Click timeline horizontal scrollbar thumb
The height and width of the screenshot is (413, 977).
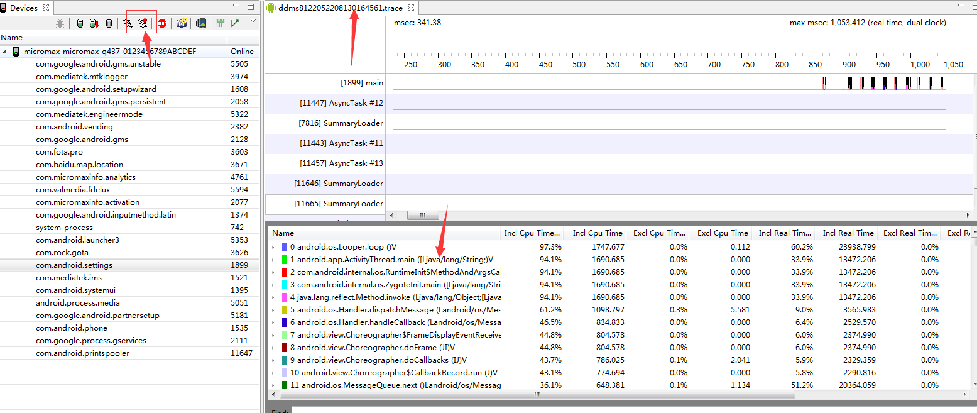423,216
